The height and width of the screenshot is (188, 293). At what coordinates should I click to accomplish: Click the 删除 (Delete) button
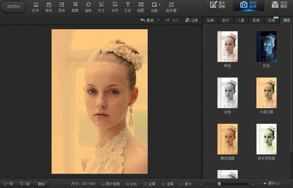coord(41,184)
